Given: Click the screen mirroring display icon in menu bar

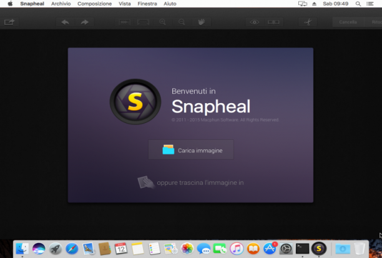Looking at the screenshot, I should coord(303,4).
